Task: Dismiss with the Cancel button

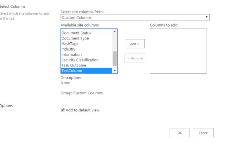Action: (x=203, y=133)
